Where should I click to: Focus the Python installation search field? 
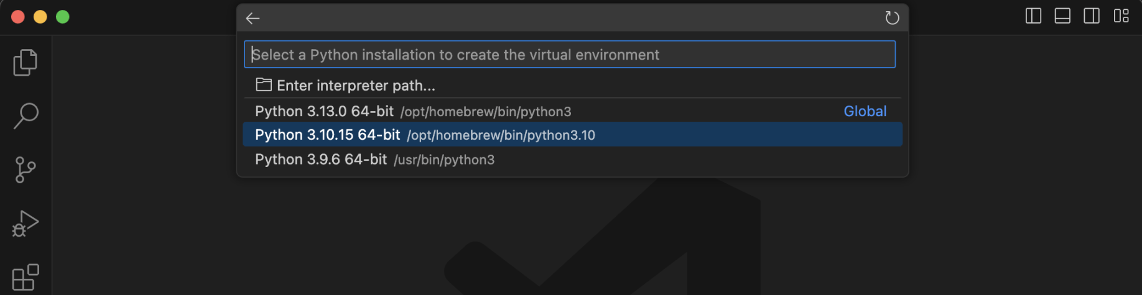[569, 55]
